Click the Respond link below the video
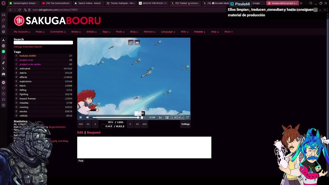Screen dimensions: 329x185 94,133
